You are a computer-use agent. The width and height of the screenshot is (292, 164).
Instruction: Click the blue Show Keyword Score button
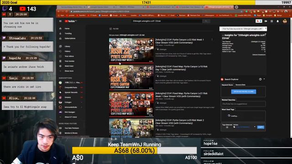(x=244, y=92)
